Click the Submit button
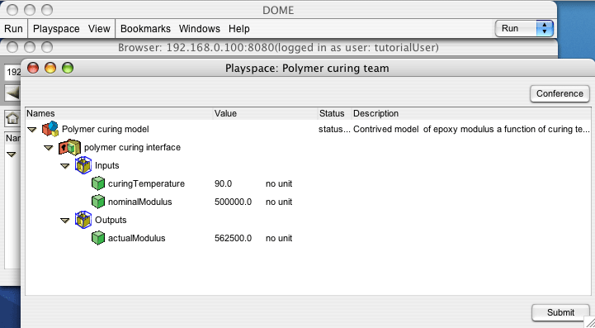 [x=560, y=312]
